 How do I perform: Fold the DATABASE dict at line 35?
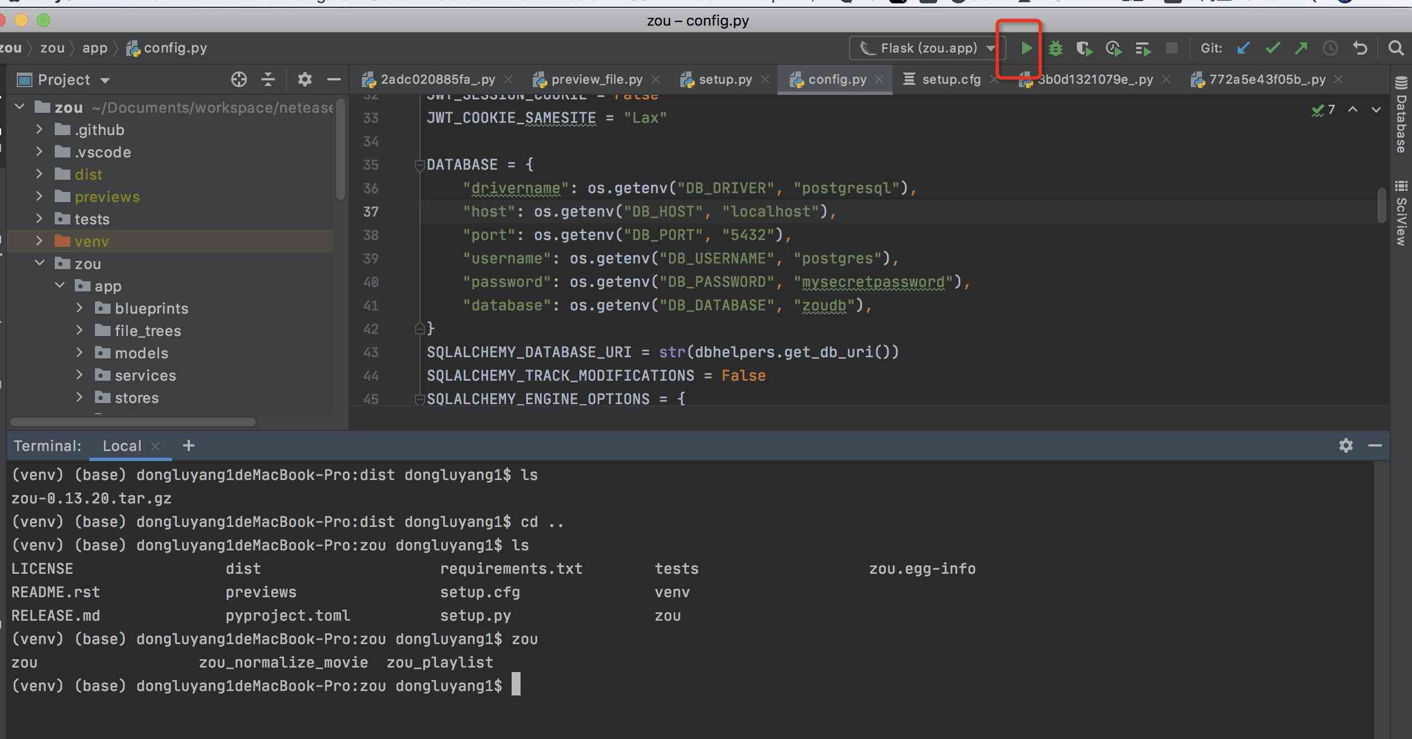[419, 165]
